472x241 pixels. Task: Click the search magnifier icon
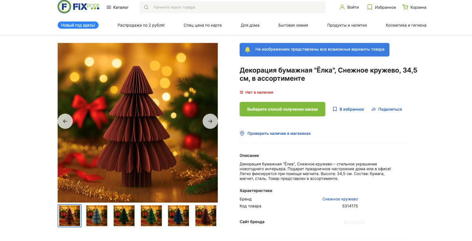pyautogui.click(x=146, y=7)
